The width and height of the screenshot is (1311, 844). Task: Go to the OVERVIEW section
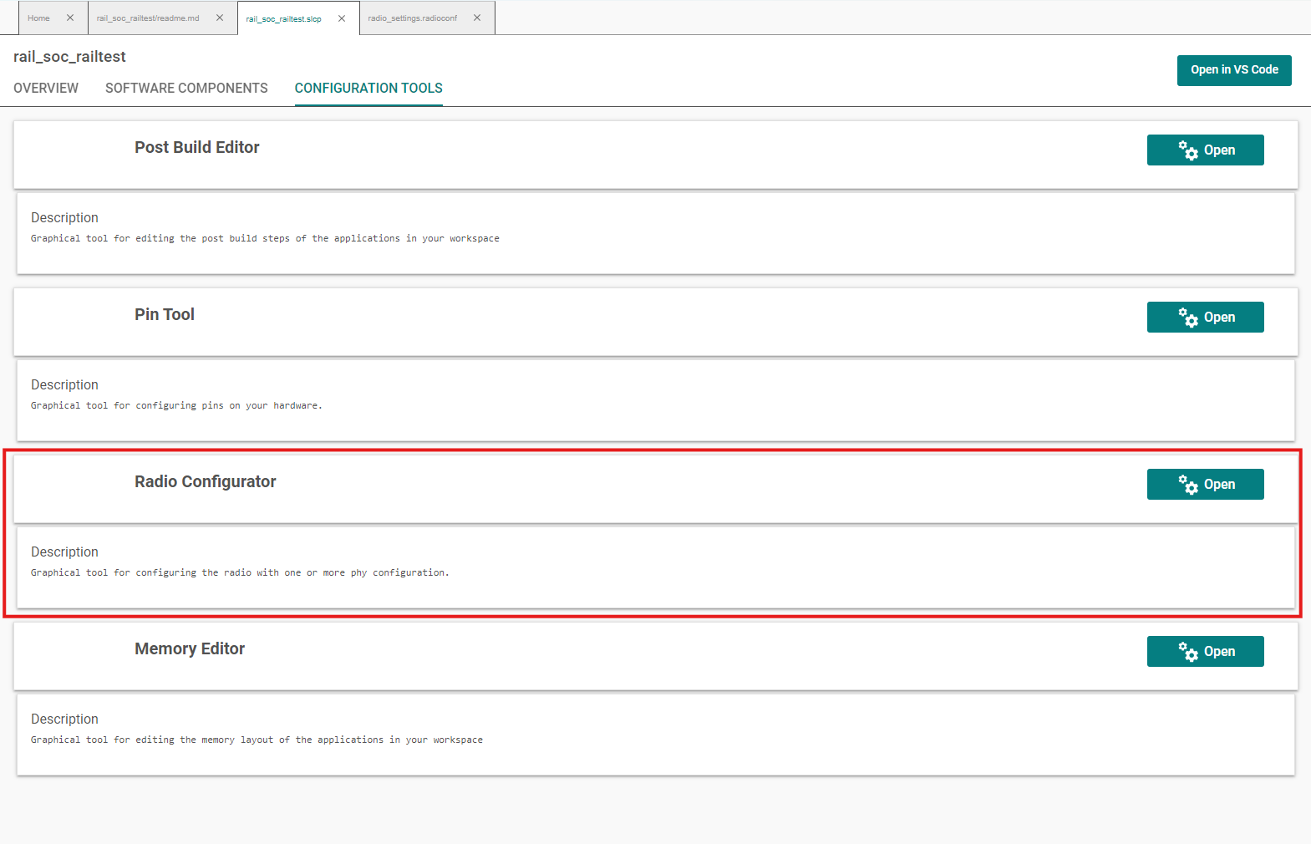tap(46, 89)
